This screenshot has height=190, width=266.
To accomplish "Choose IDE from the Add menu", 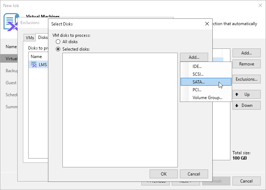I will click(197, 67).
